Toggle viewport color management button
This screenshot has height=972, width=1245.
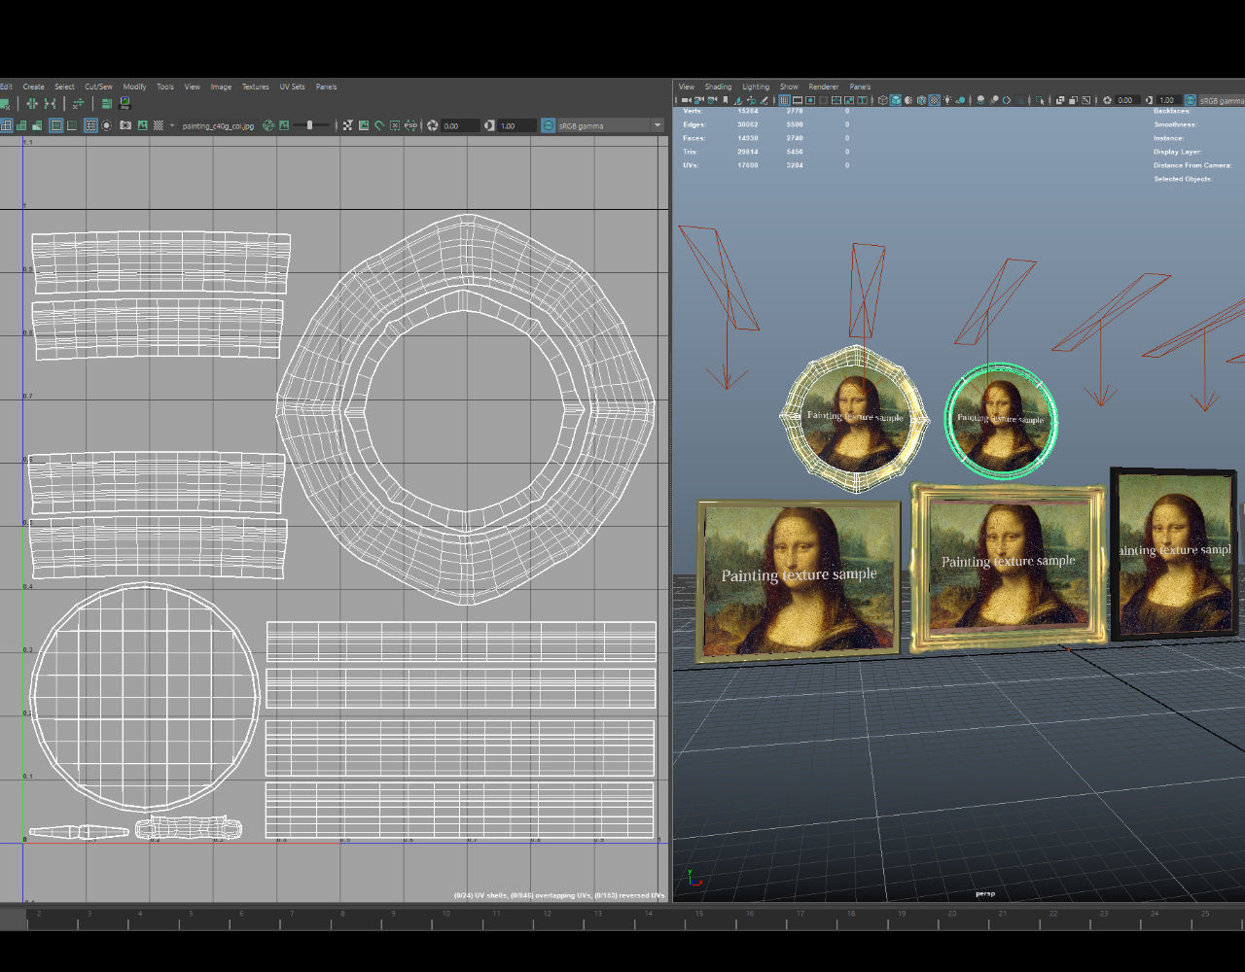[x=1190, y=100]
